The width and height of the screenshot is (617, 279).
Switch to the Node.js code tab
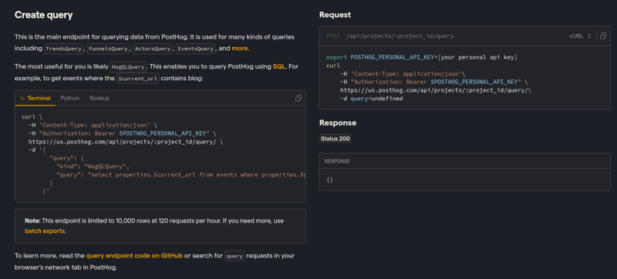click(x=99, y=98)
